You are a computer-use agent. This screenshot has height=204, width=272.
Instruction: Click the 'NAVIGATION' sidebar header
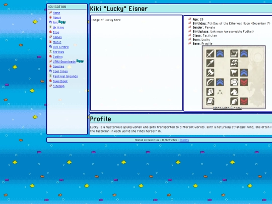pos(57,7)
